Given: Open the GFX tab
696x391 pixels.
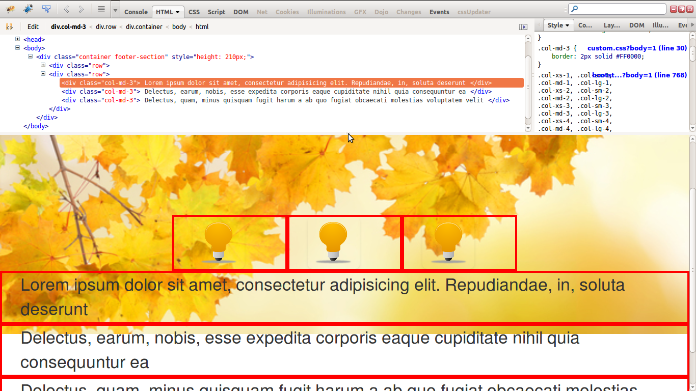Looking at the screenshot, I should click(360, 12).
